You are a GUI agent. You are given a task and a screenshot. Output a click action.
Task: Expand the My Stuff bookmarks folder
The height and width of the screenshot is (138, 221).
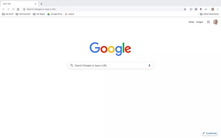click(x=8, y=14)
